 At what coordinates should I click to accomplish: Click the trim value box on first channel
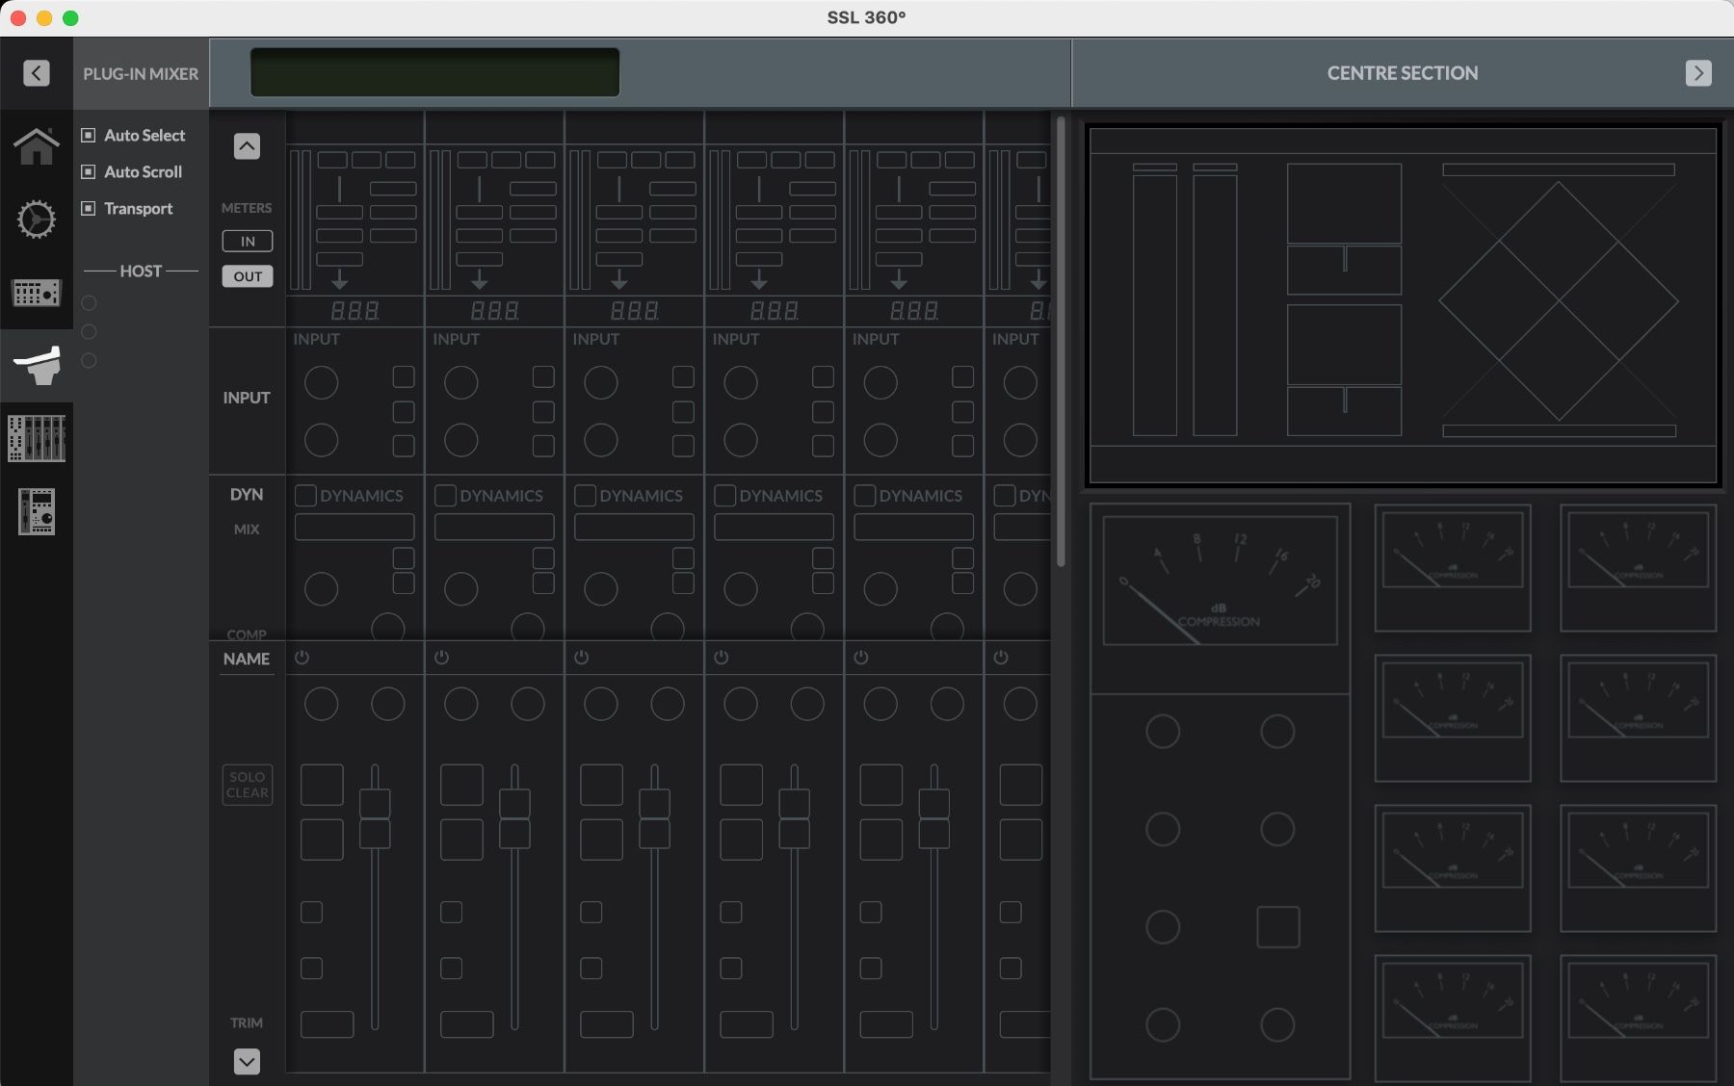(x=327, y=1024)
